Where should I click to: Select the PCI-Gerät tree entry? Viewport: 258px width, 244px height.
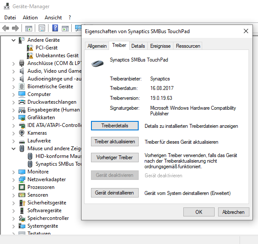(46, 48)
